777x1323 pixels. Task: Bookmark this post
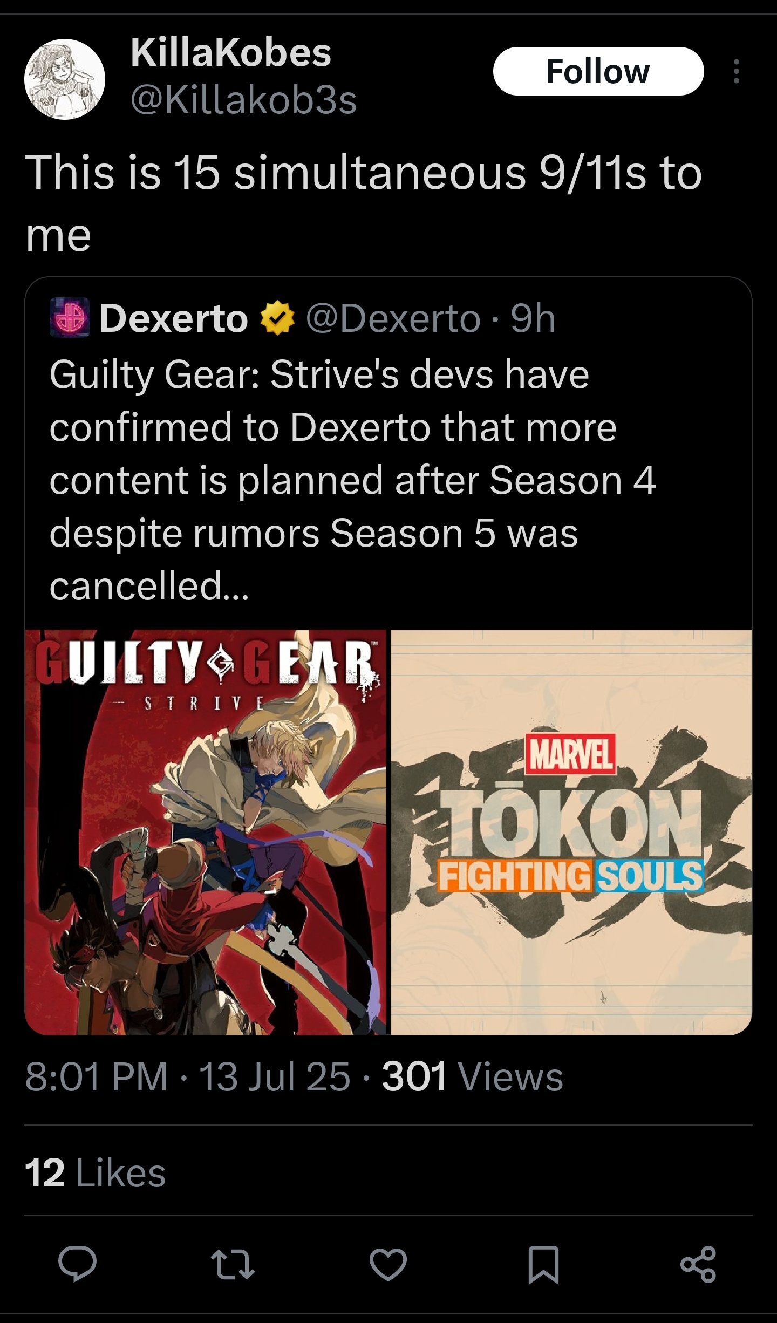(543, 1265)
